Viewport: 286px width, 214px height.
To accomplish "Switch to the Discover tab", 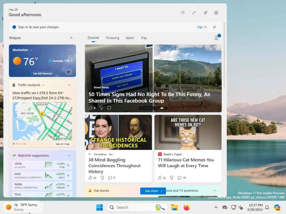I will [93, 38].
